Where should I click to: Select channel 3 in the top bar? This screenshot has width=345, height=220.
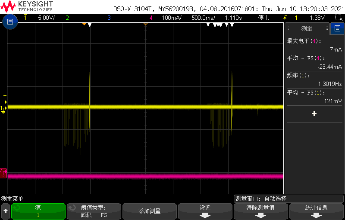click(109, 18)
